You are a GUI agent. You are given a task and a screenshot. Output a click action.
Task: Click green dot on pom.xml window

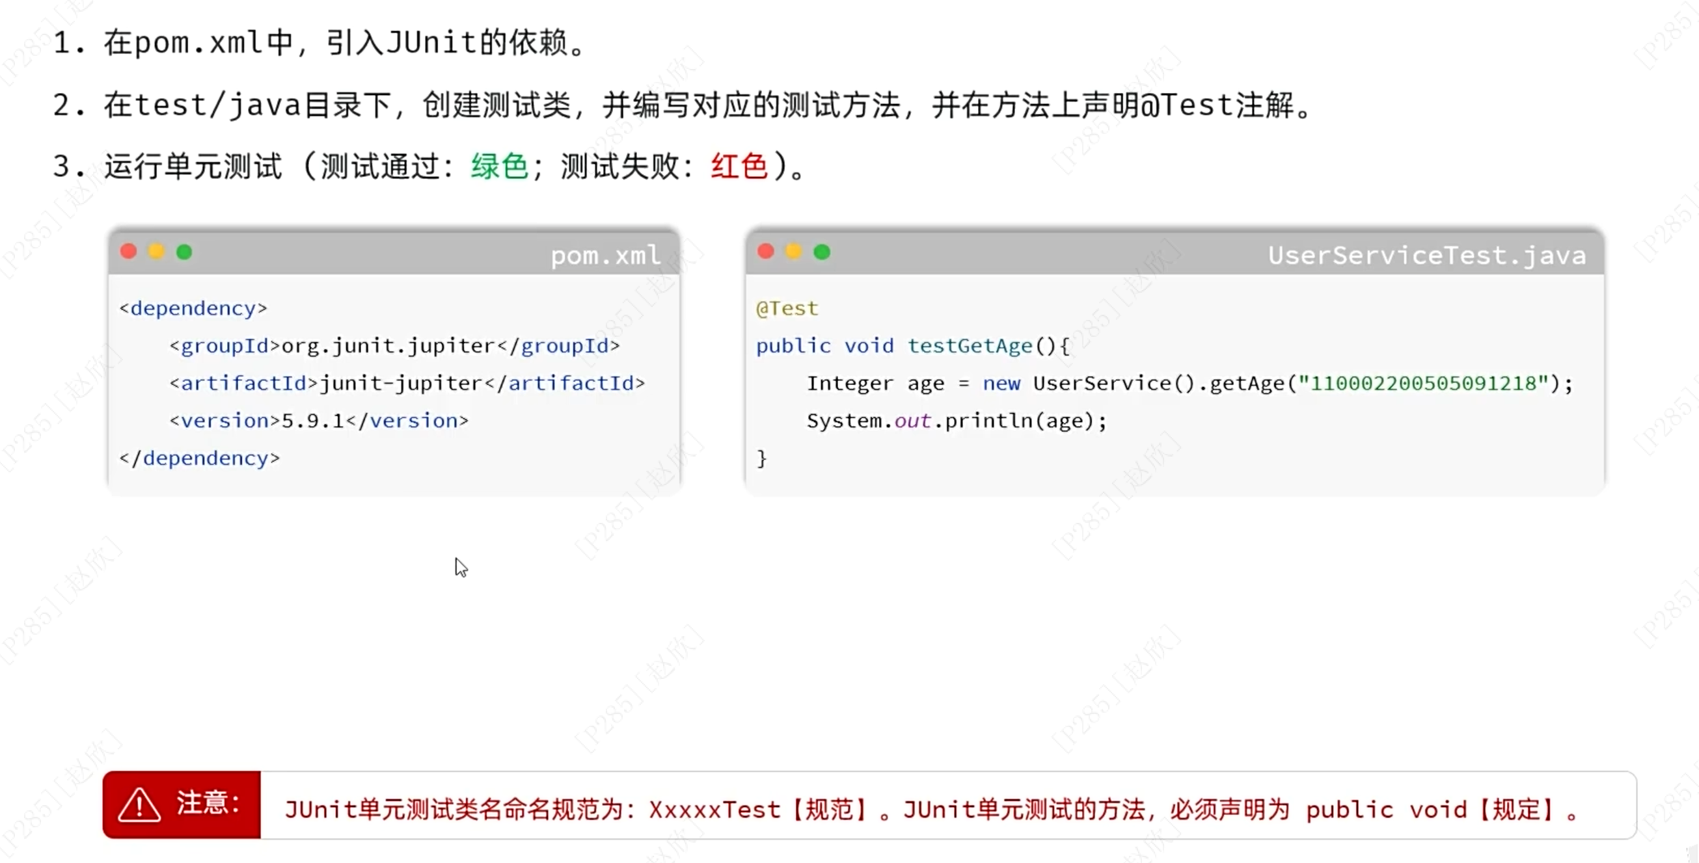[184, 251]
